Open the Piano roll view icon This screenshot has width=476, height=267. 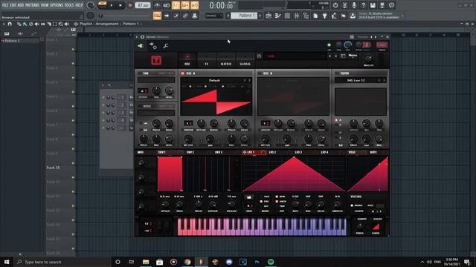(x=277, y=16)
